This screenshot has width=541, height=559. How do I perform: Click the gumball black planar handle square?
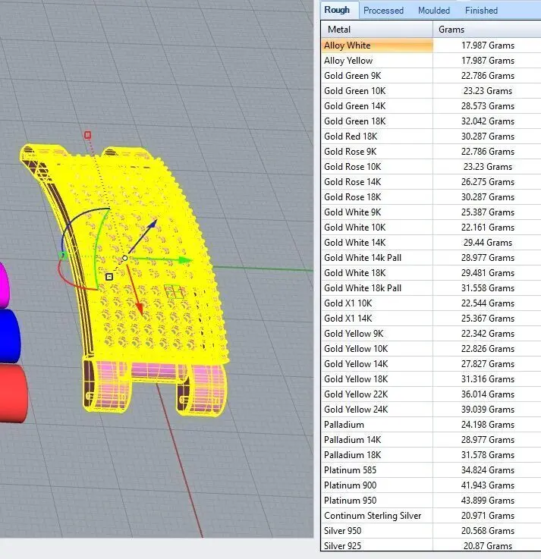point(109,277)
